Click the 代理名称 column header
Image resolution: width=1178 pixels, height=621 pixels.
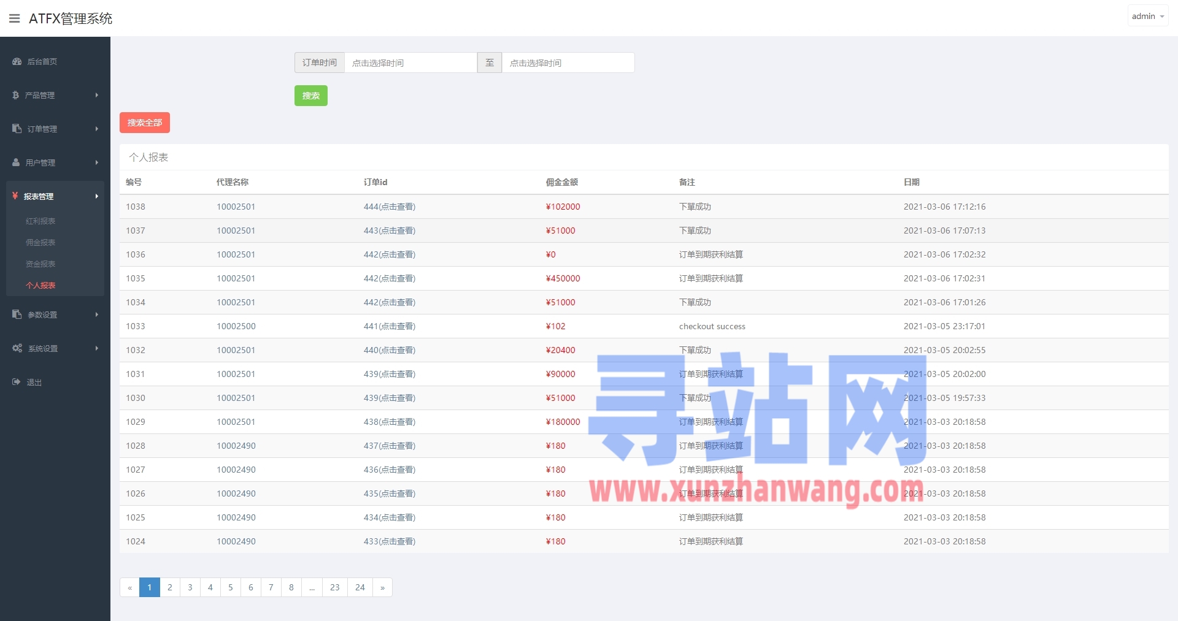point(233,182)
